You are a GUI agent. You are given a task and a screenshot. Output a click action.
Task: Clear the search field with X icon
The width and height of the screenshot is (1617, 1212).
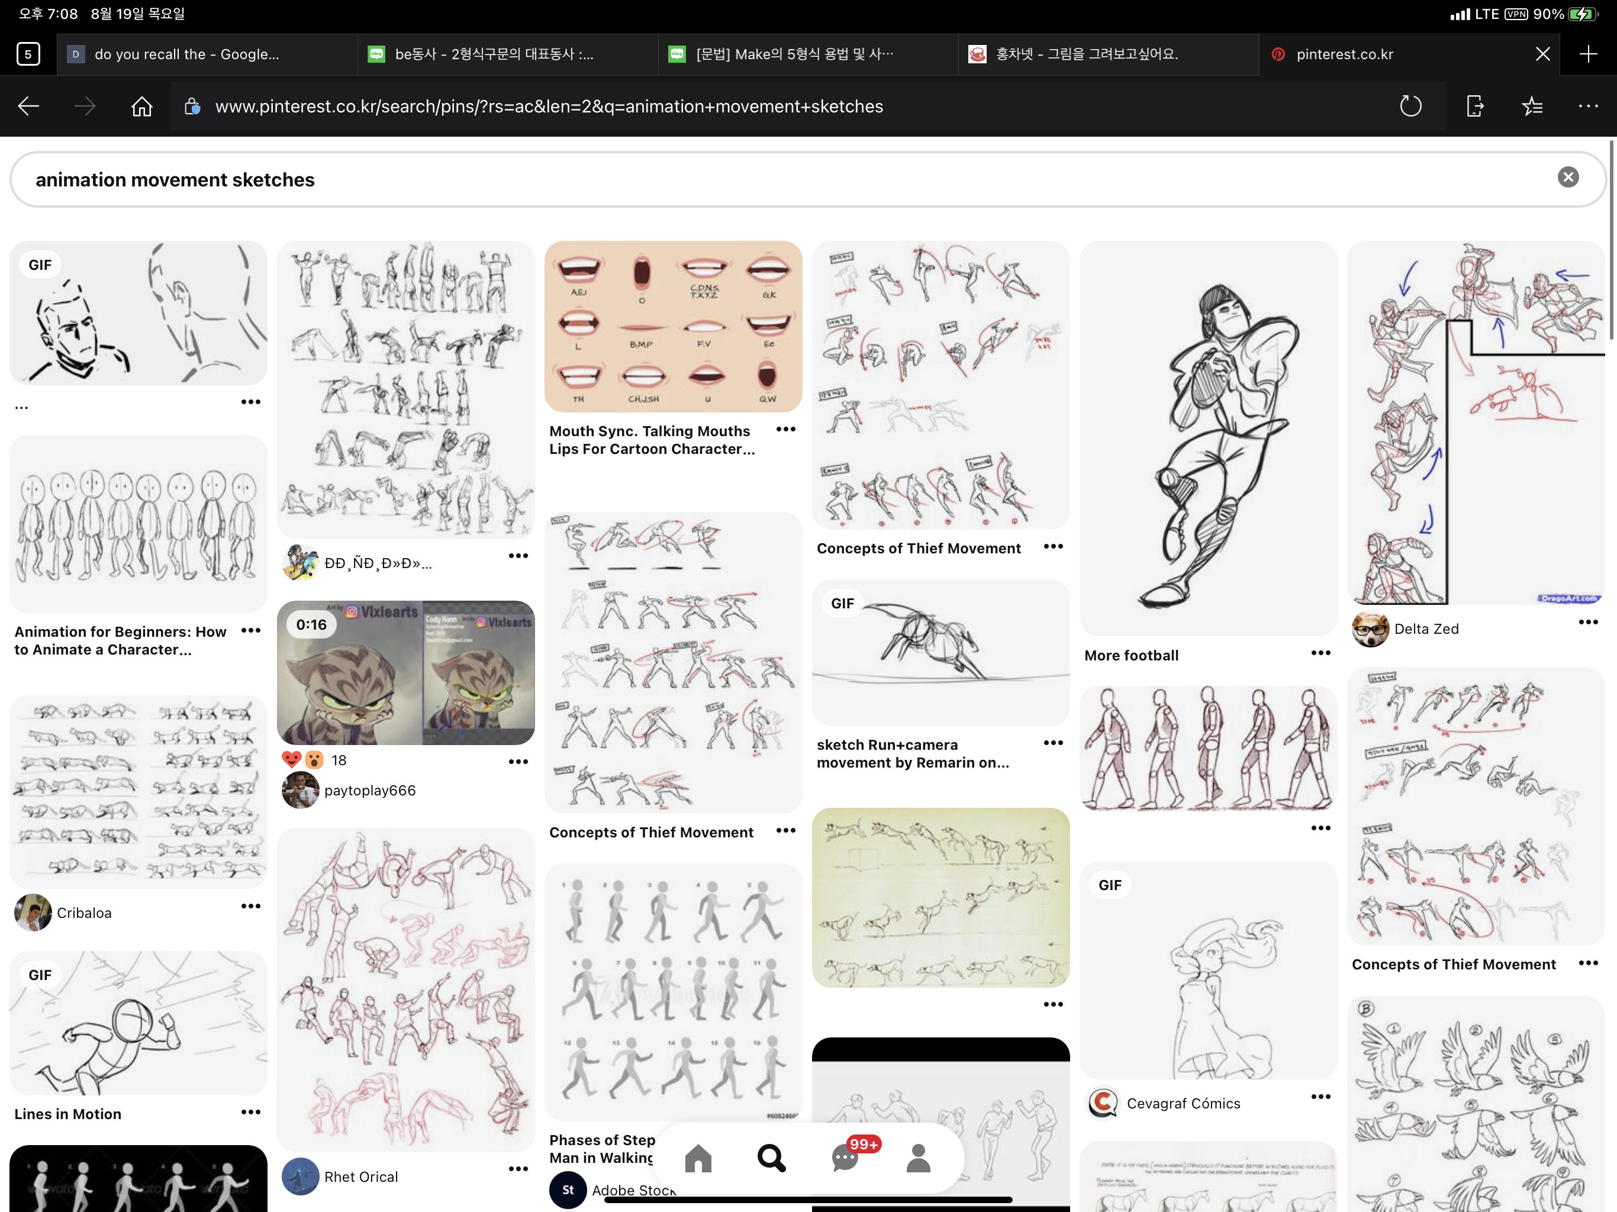pos(1567,178)
